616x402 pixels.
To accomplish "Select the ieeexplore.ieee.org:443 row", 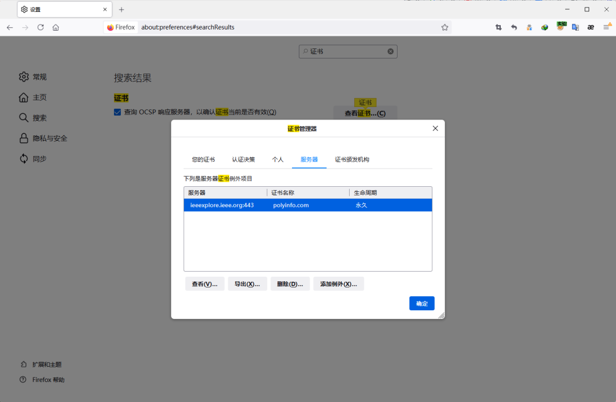I will click(x=308, y=205).
